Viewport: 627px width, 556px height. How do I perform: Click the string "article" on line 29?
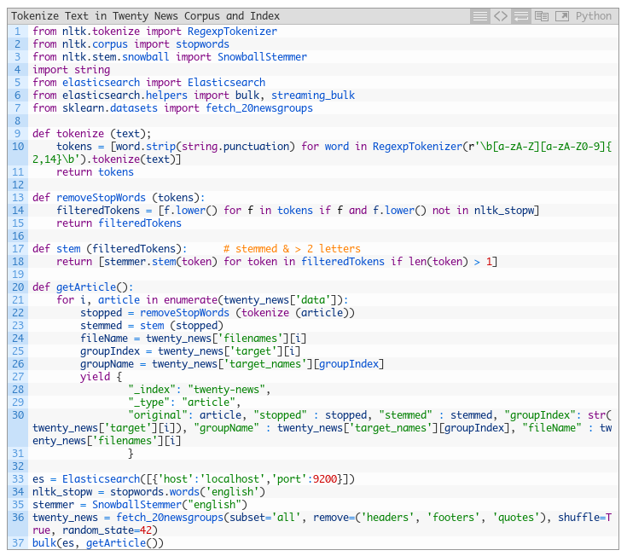[x=208, y=403]
